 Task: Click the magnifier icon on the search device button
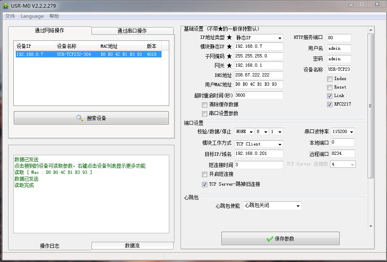(x=80, y=118)
